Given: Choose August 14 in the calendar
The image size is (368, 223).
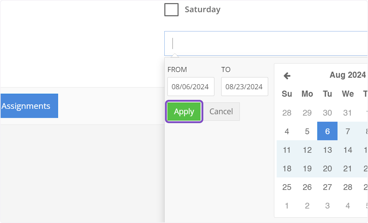Looking at the screenshot, I should (347, 150).
